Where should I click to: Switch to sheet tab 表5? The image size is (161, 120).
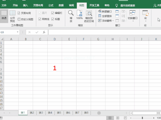tap(59, 113)
